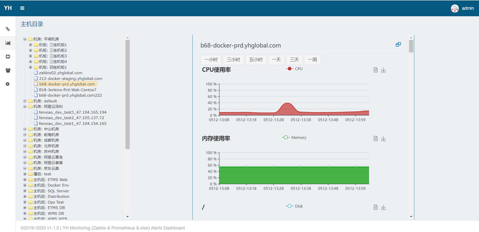The width and height of the screenshot is (479, 232).
Task: Open the users group icon in sidebar
Action: tap(8, 70)
